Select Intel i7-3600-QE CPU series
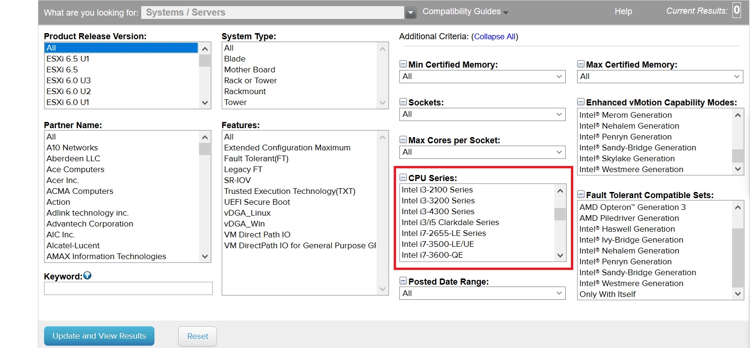750x348 pixels. point(477,255)
